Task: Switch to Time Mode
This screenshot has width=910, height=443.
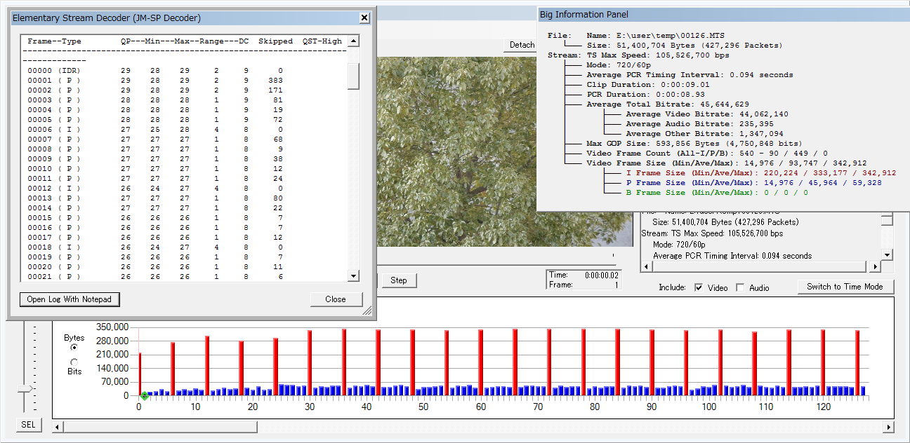Action: coord(845,286)
